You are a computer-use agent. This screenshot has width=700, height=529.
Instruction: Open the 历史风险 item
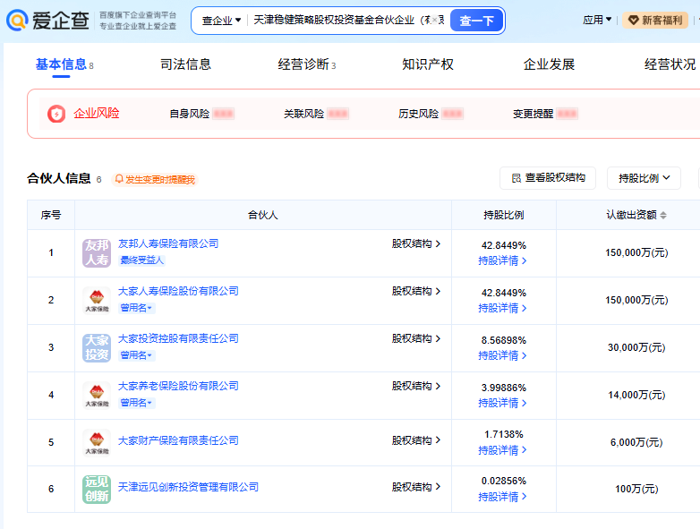(x=431, y=114)
